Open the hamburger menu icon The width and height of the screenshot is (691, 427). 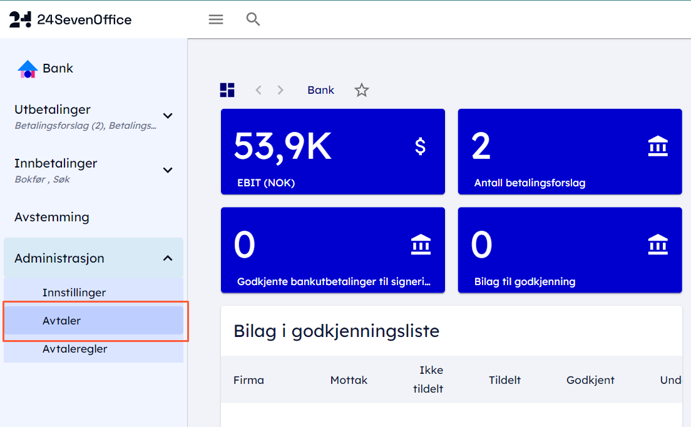(x=216, y=19)
